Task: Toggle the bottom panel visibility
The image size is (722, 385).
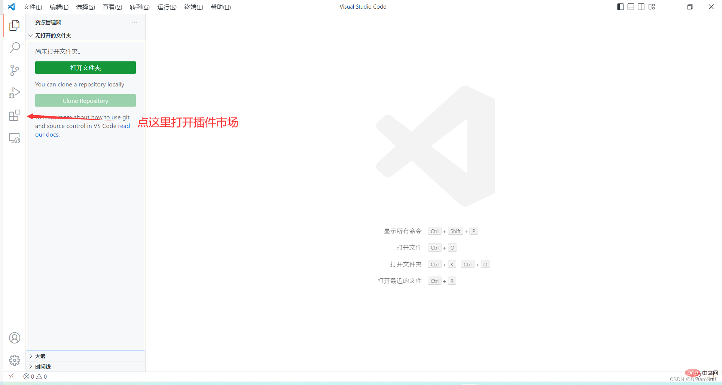Action: [x=631, y=6]
